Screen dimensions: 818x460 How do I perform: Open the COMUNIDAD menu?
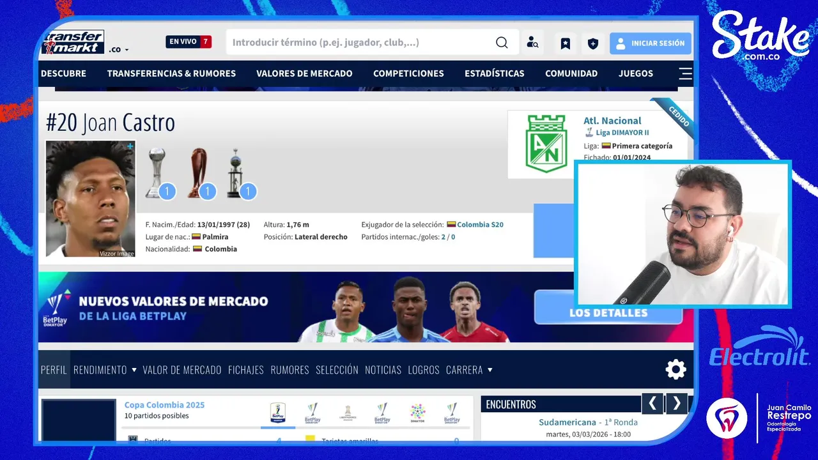click(x=571, y=73)
